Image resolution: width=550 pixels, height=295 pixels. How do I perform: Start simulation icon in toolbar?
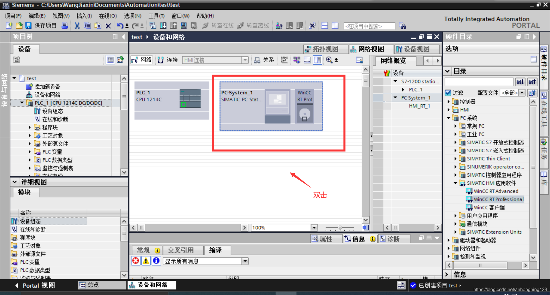184,26
